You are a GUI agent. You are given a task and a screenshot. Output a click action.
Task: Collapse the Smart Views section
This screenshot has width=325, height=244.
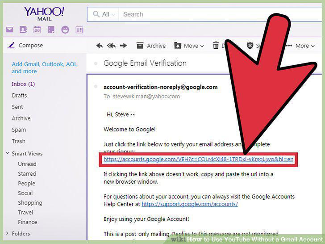click(x=8, y=153)
